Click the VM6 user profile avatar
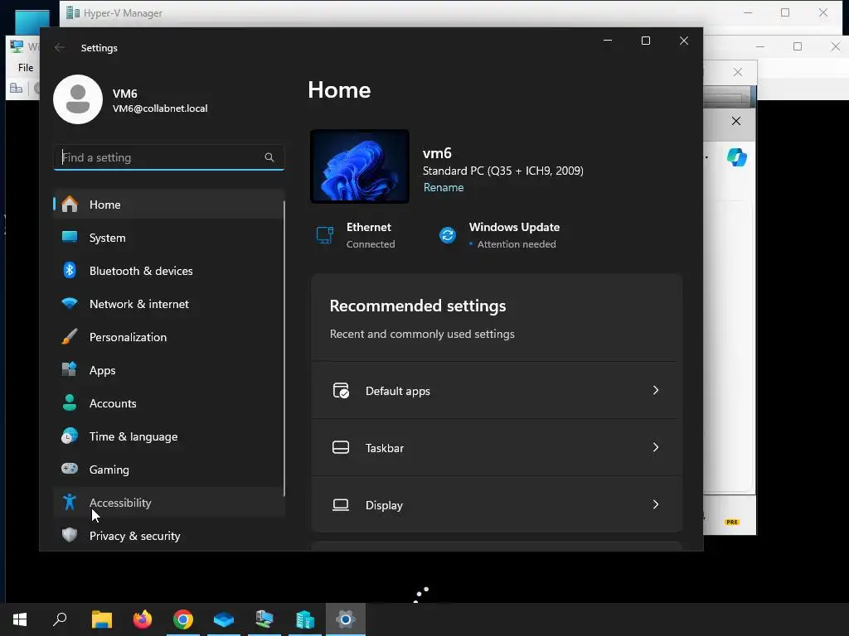The width and height of the screenshot is (849, 636). [77, 99]
